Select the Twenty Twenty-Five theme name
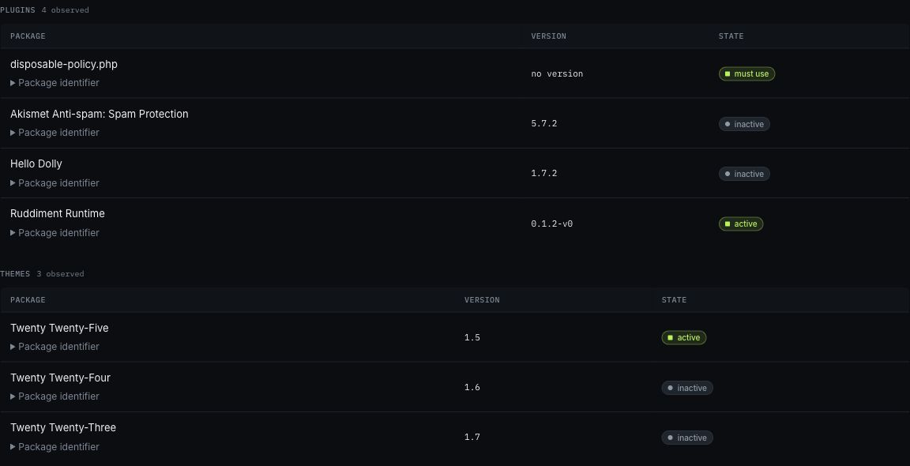The width and height of the screenshot is (910, 466). (59, 329)
